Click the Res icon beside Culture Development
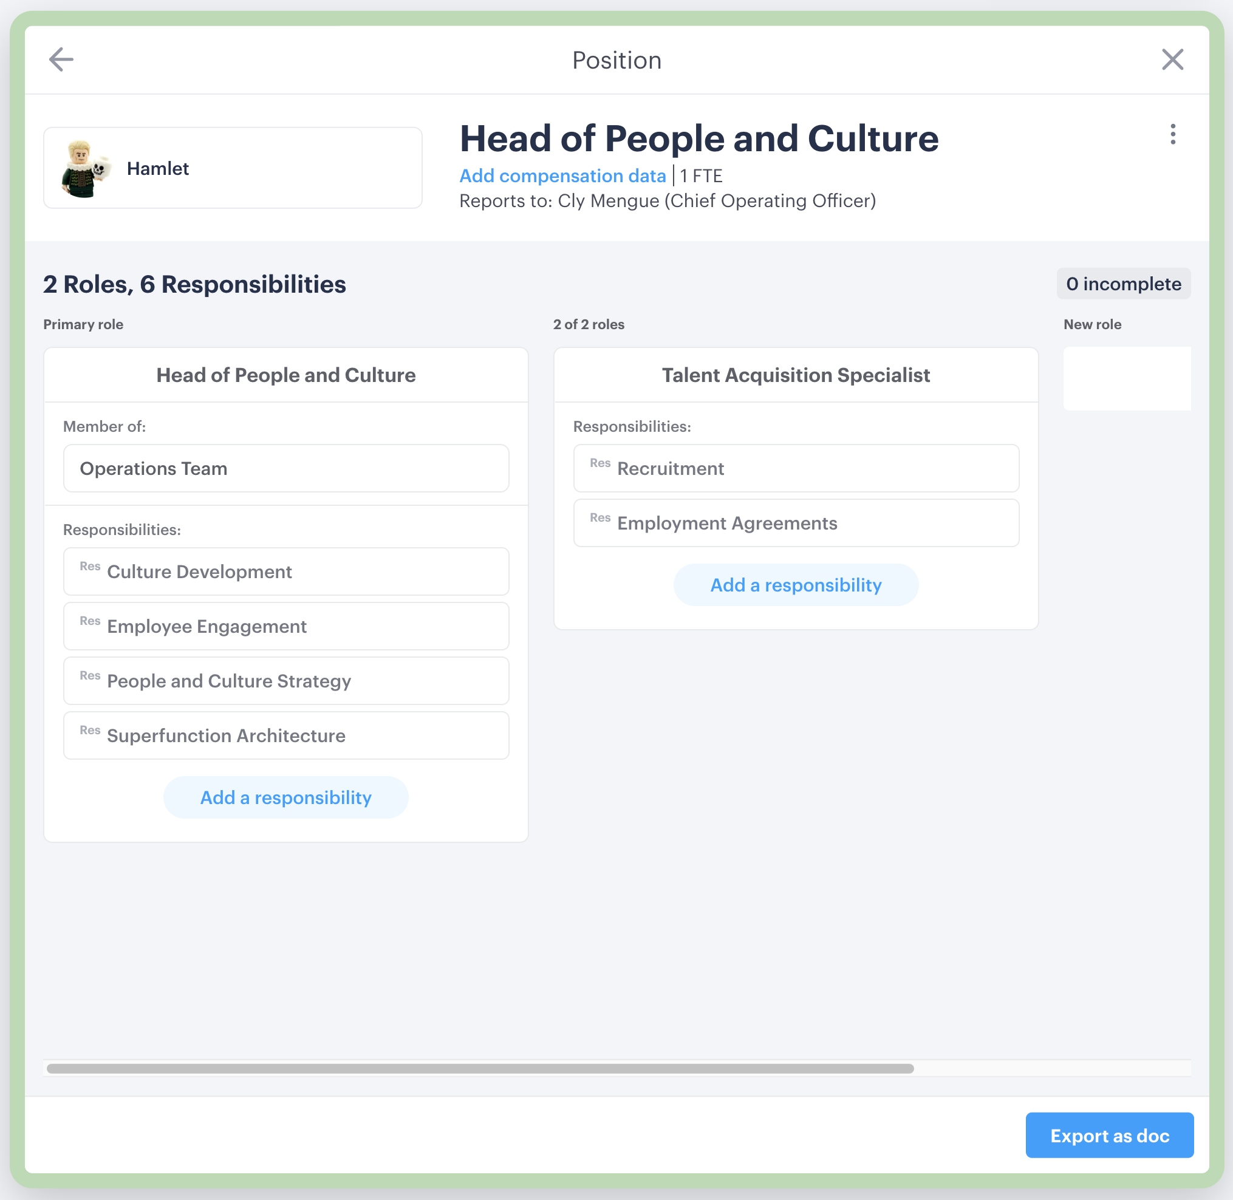The image size is (1233, 1200). point(89,567)
